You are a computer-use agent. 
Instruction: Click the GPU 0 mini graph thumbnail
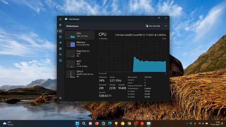(x=71, y=74)
